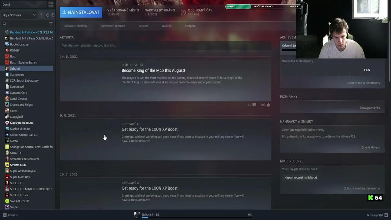The width and height of the screenshot is (391, 220).
Task: Click the Odehraný čas clock icon
Action: pos(183,13)
